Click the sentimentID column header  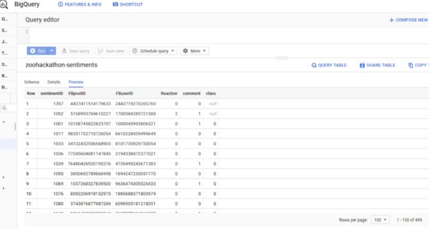52,93
